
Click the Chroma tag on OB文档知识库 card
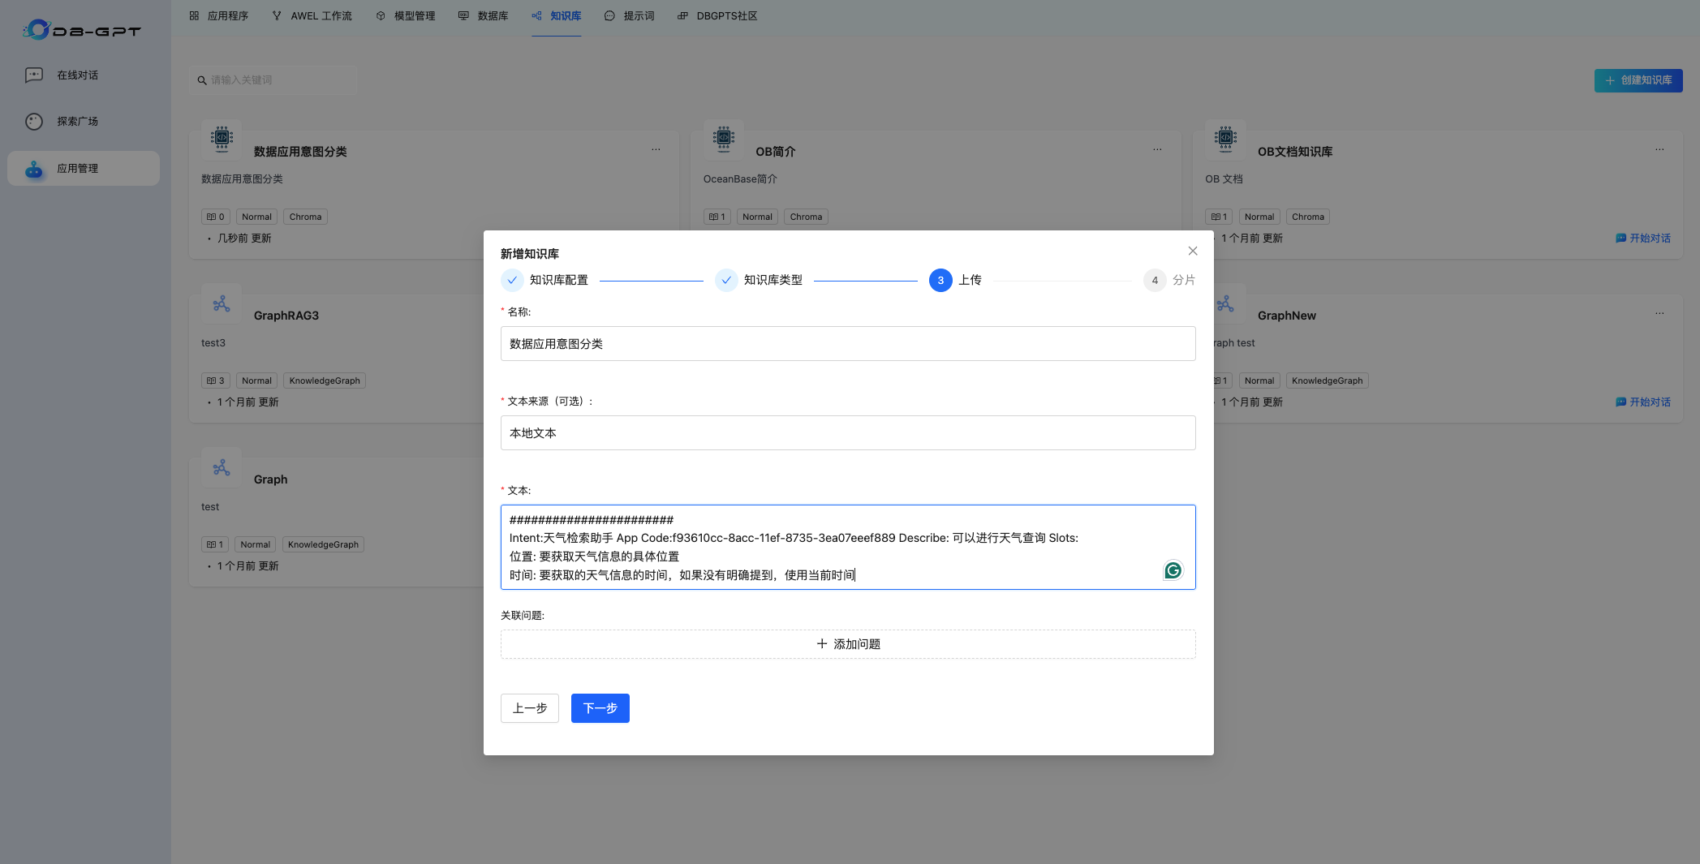point(1308,217)
